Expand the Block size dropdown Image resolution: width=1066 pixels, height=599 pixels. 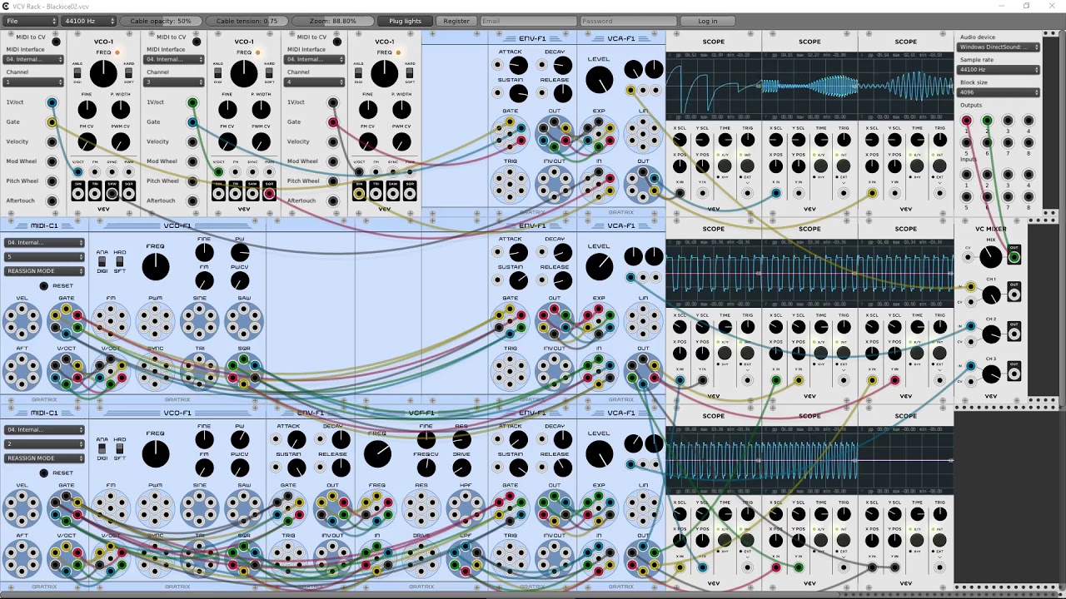(x=999, y=92)
